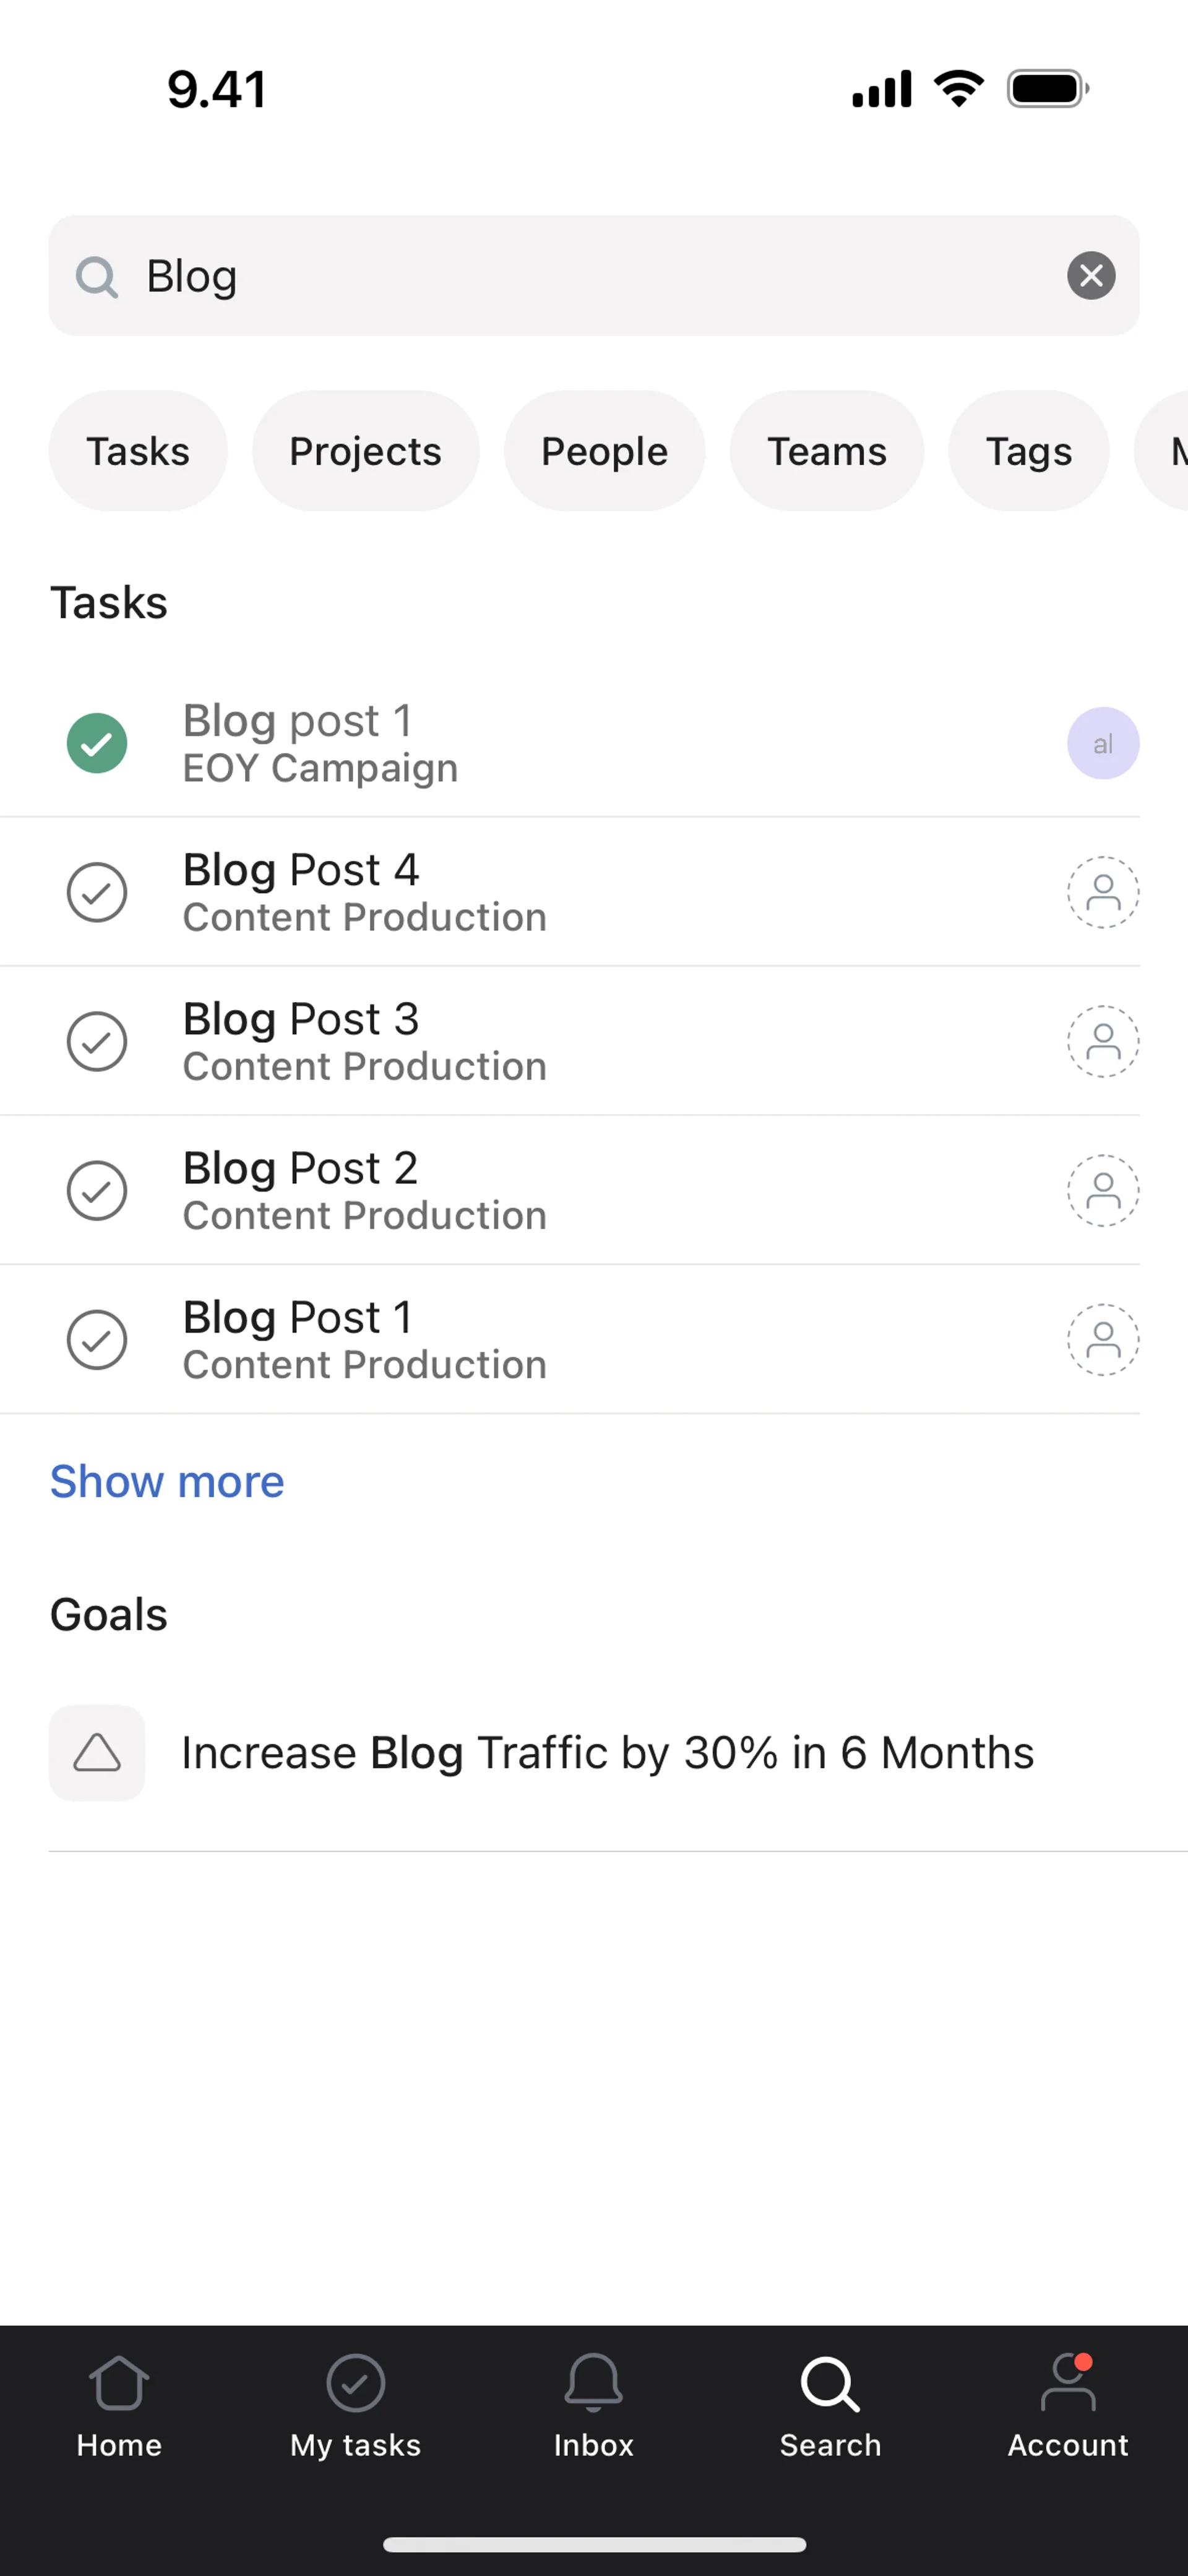Select the People filter chip

click(x=604, y=451)
